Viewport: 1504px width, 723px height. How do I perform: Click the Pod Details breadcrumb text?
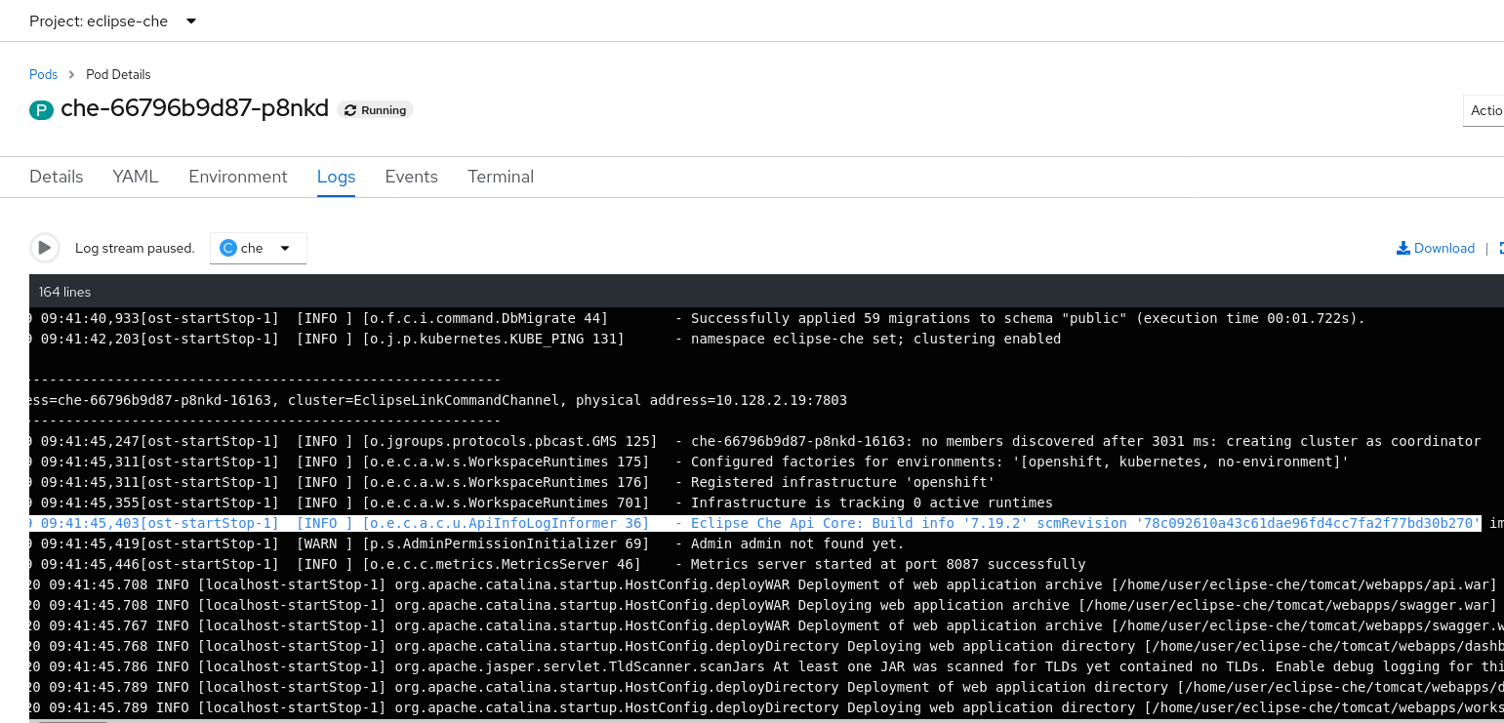pos(118,74)
